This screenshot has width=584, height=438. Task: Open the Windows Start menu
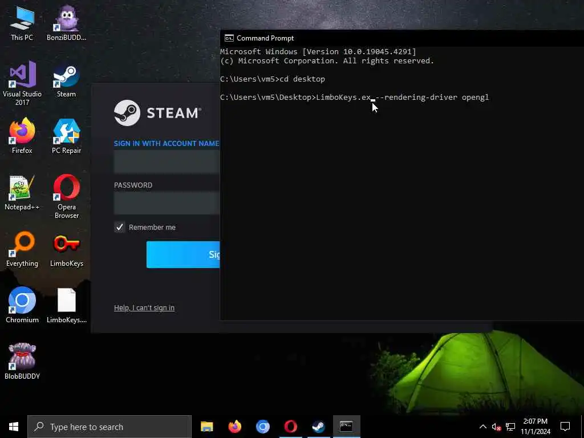pyautogui.click(x=14, y=427)
